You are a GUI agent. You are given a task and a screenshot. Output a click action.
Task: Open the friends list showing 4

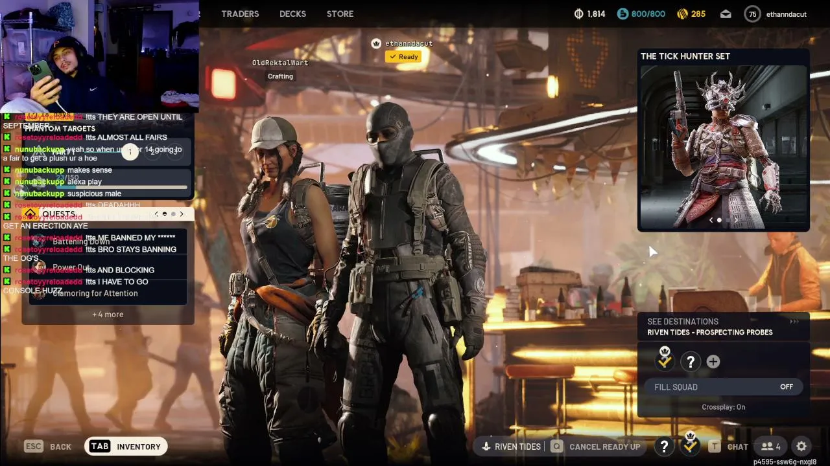point(770,446)
